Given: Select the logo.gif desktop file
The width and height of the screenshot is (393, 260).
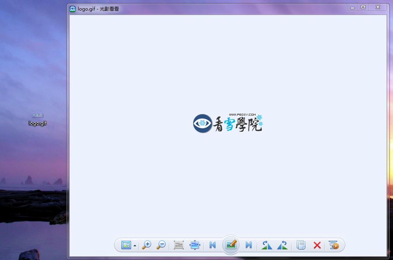Looking at the screenshot, I should (x=37, y=119).
